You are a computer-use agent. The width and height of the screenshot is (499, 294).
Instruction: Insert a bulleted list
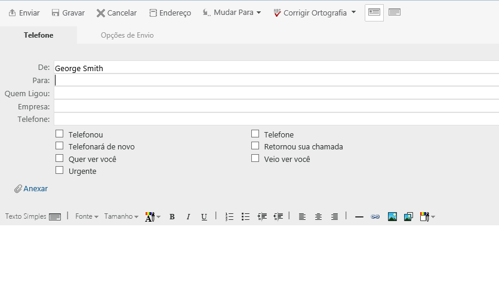click(x=245, y=217)
